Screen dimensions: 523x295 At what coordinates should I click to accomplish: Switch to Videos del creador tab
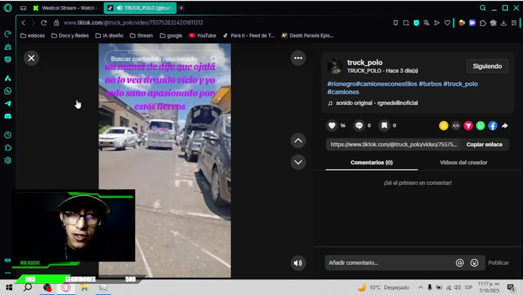[463, 163]
